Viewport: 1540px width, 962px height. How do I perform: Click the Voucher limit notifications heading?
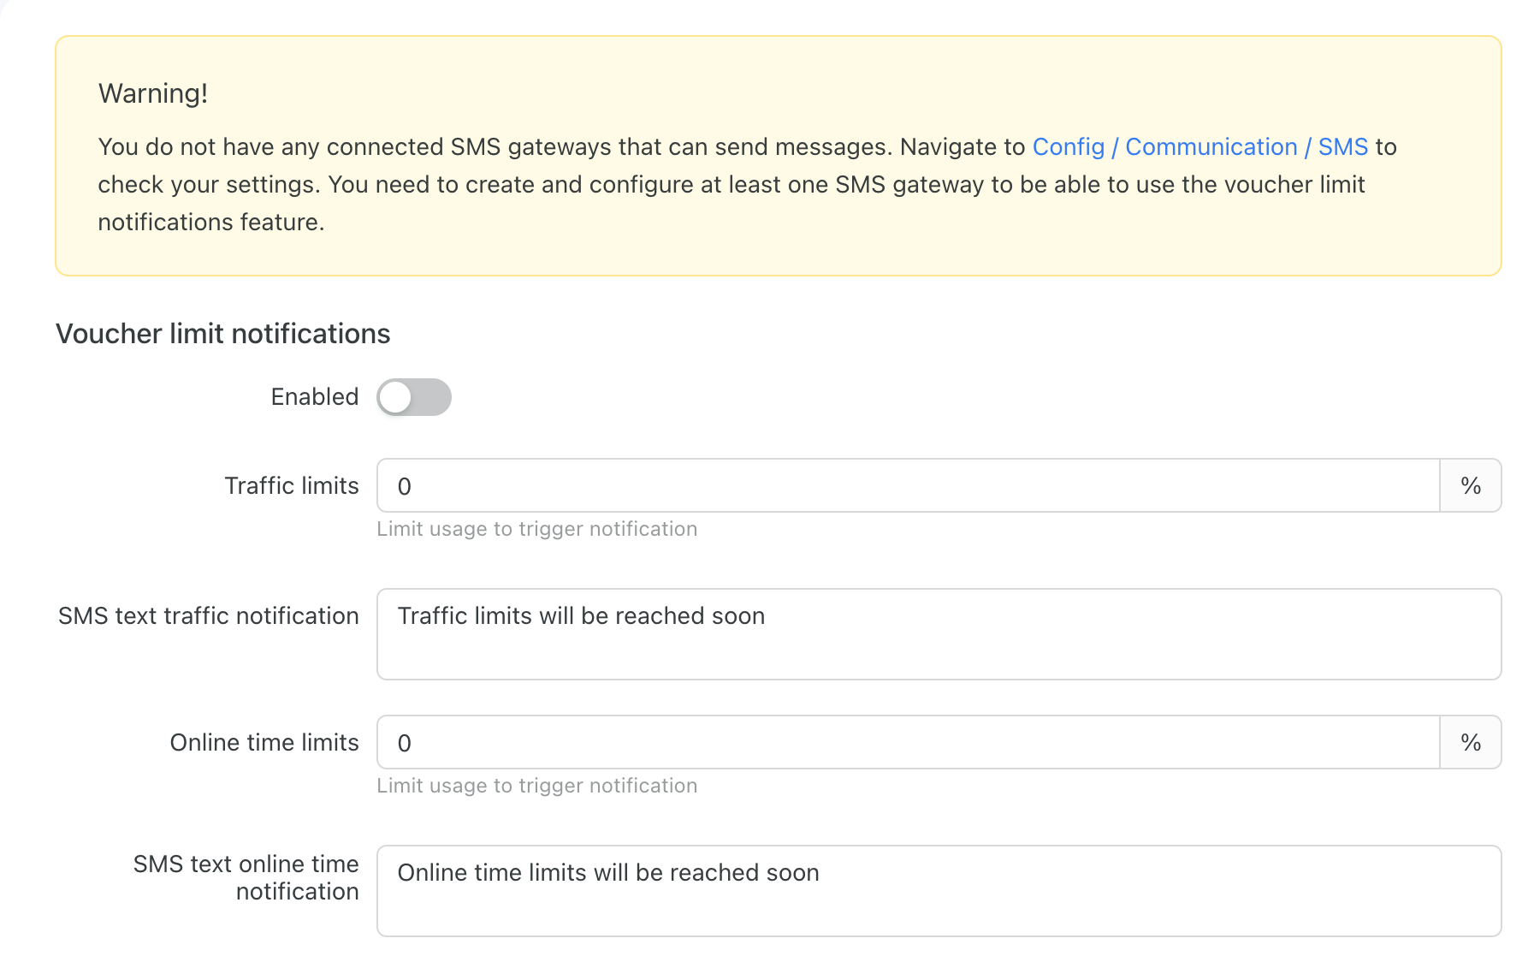tap(223, 334)
